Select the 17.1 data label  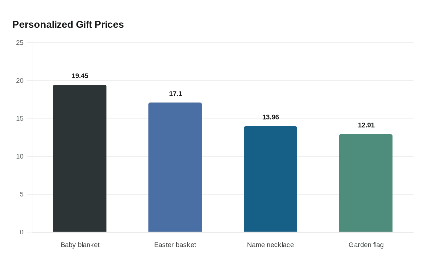pyautogui.click(x=175, y=94)
